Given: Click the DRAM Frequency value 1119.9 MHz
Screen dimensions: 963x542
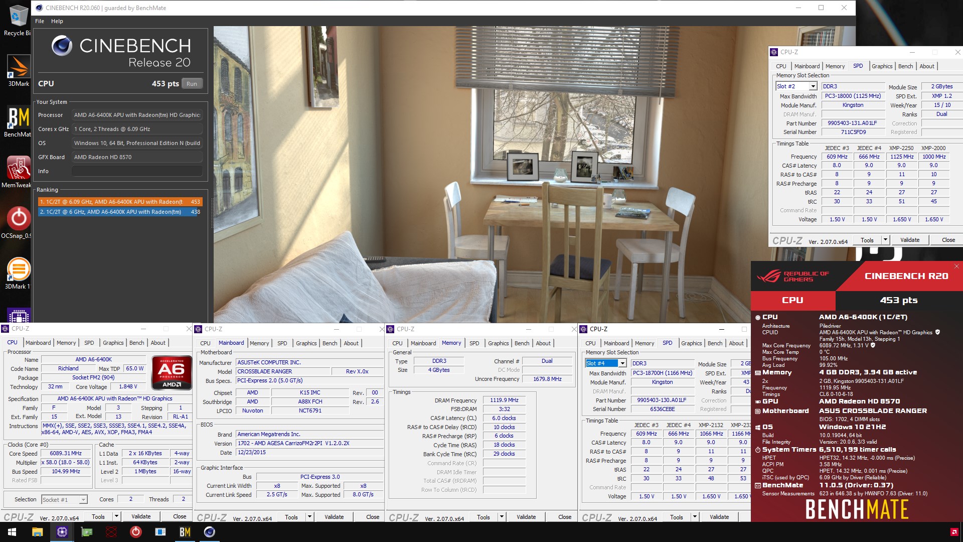Looking at the screenshot, I should tap(504, 400).
